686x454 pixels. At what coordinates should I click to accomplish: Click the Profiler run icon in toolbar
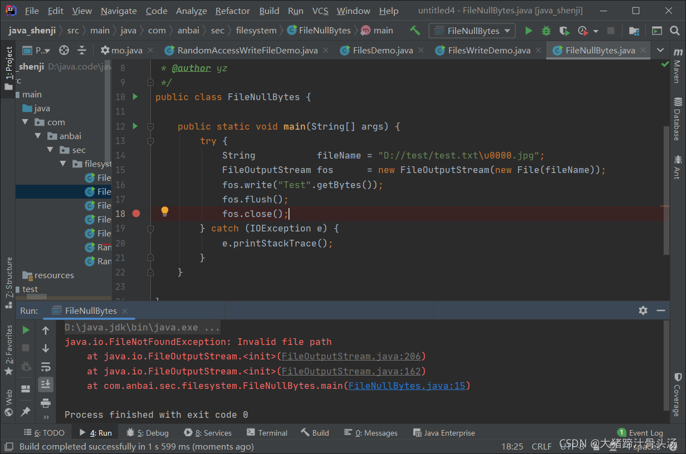582,31
